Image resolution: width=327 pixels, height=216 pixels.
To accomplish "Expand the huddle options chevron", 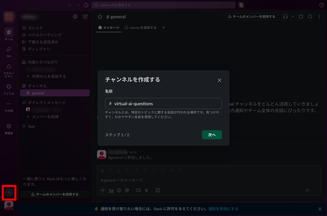I will point(293,17).
